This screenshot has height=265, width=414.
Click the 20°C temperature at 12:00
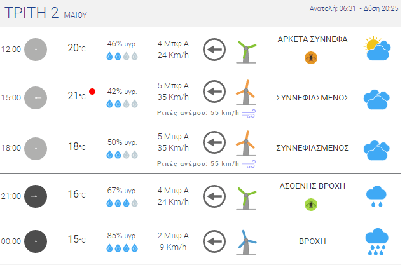click(76, 48)
